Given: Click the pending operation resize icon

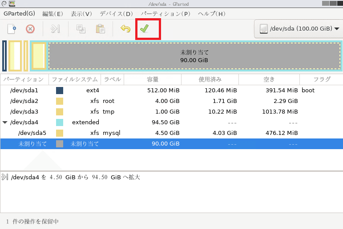Looking at the screenshot, I should (4, 177).
